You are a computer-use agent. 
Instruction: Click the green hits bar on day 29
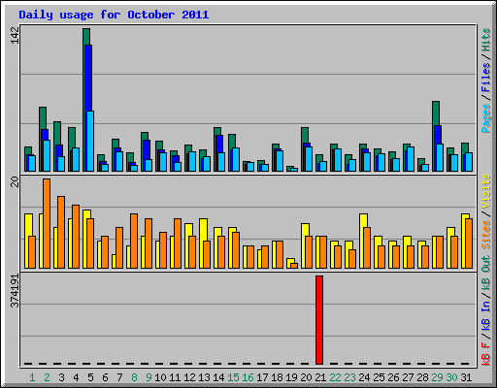436,113
